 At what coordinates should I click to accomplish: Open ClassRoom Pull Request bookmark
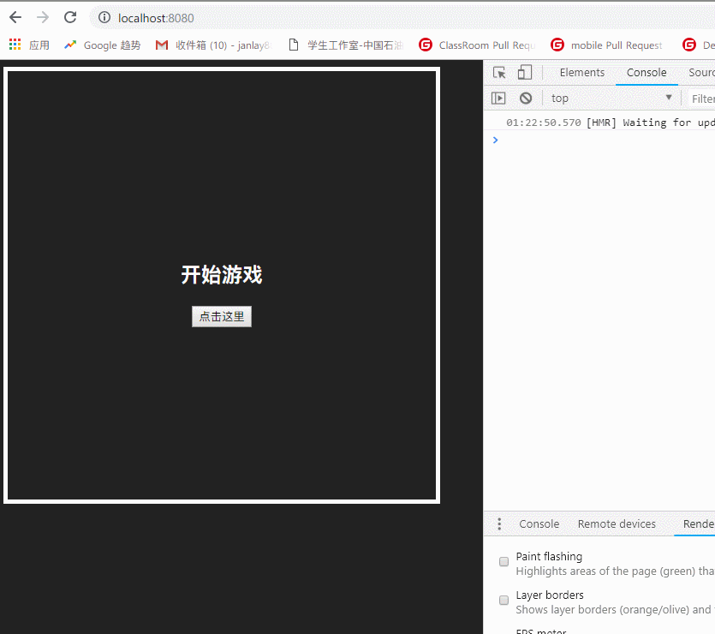point(478,45)
